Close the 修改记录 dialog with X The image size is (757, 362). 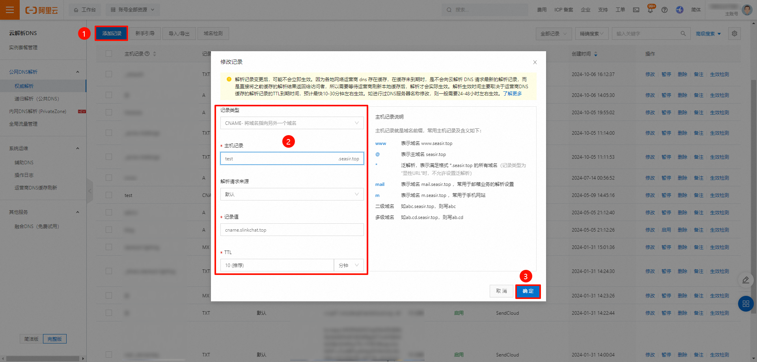(535, 62)
